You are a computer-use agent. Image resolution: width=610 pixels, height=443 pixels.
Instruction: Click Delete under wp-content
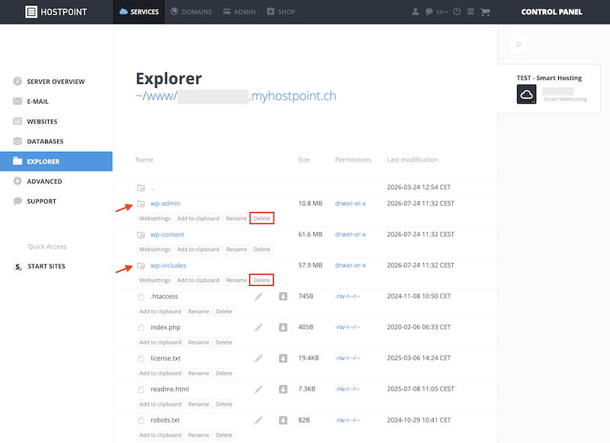pos(262,249)
